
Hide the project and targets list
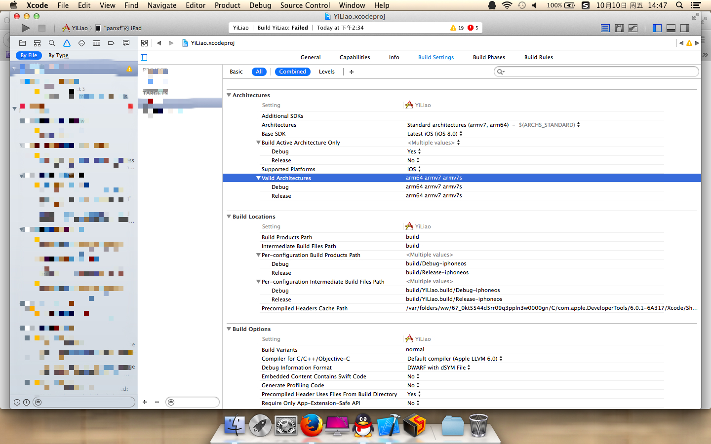tap(144, 57)
